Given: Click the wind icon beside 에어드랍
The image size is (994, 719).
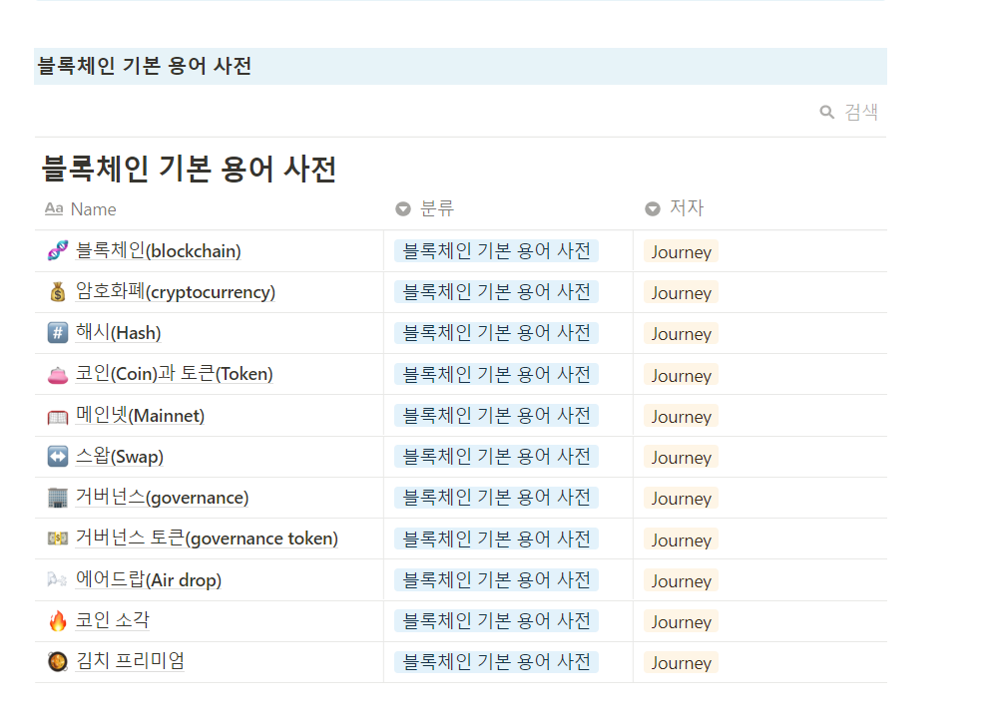Looking at the screenshot, I should [x=58, y=579].
